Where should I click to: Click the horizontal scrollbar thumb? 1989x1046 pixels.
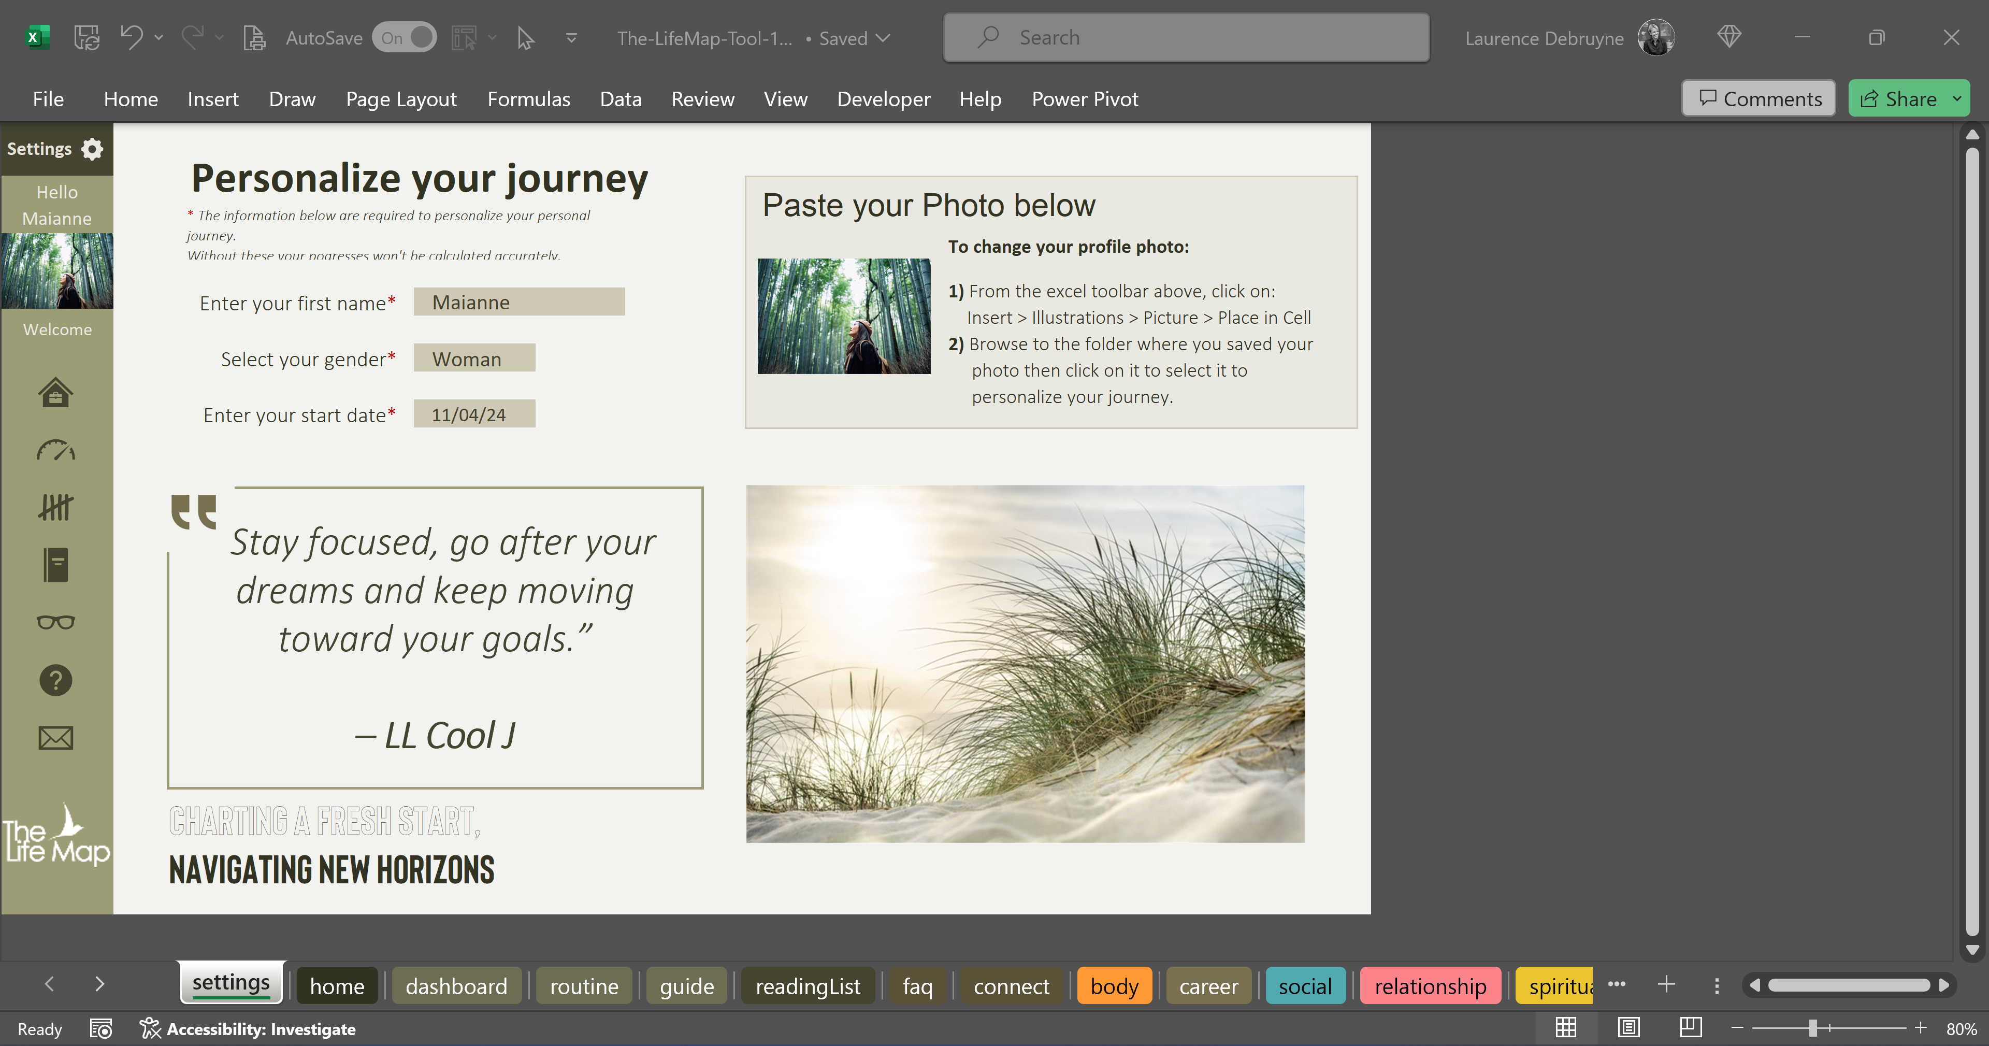click(1849, 985)
